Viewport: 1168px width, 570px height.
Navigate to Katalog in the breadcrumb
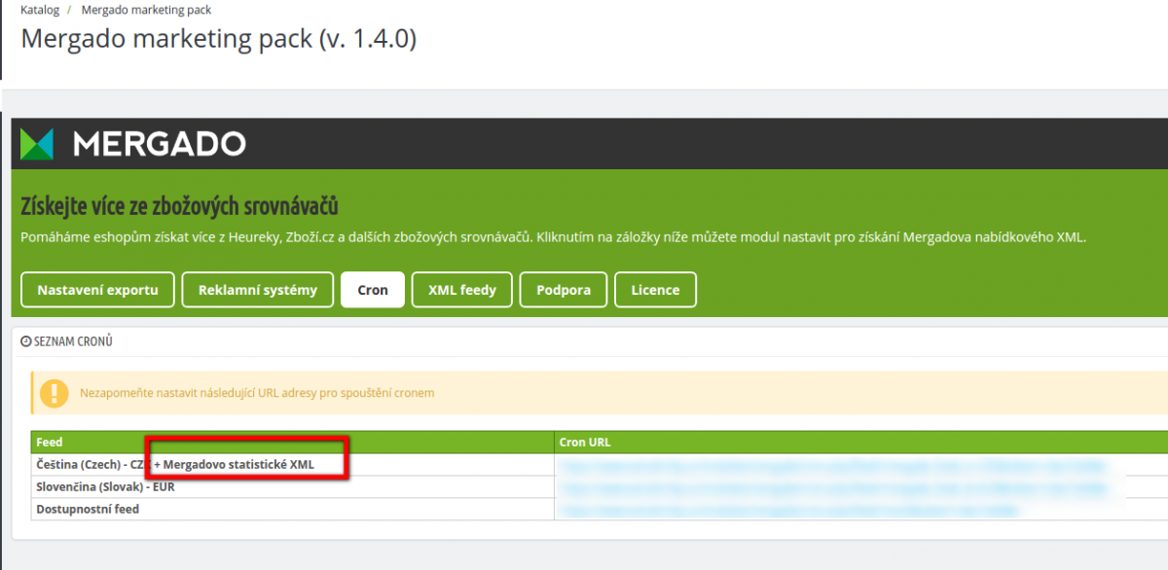pos(40,10)
